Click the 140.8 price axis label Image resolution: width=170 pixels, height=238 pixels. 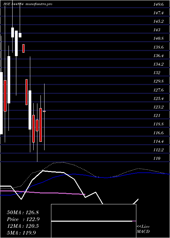click(158, 38)
